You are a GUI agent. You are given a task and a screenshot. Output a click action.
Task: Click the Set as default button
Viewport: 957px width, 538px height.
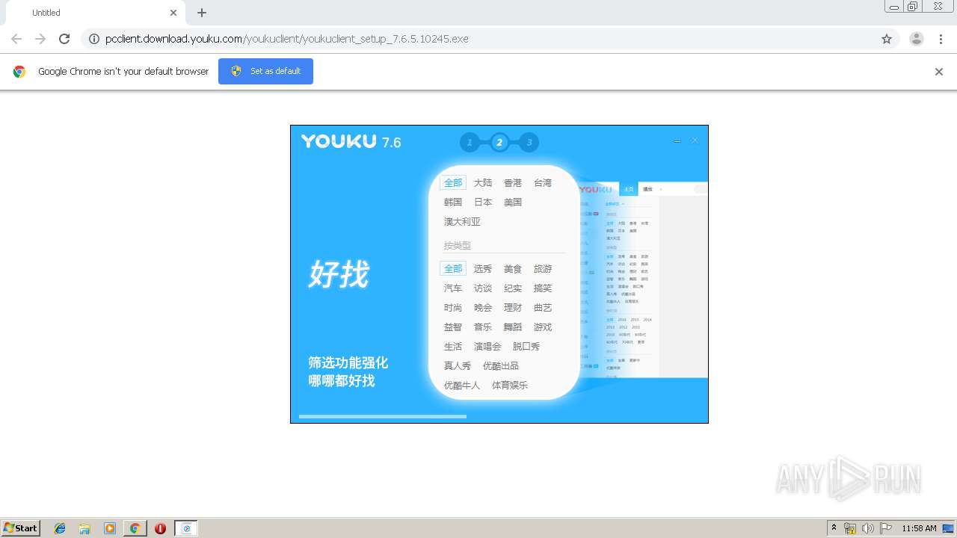[x=265, y=71]
